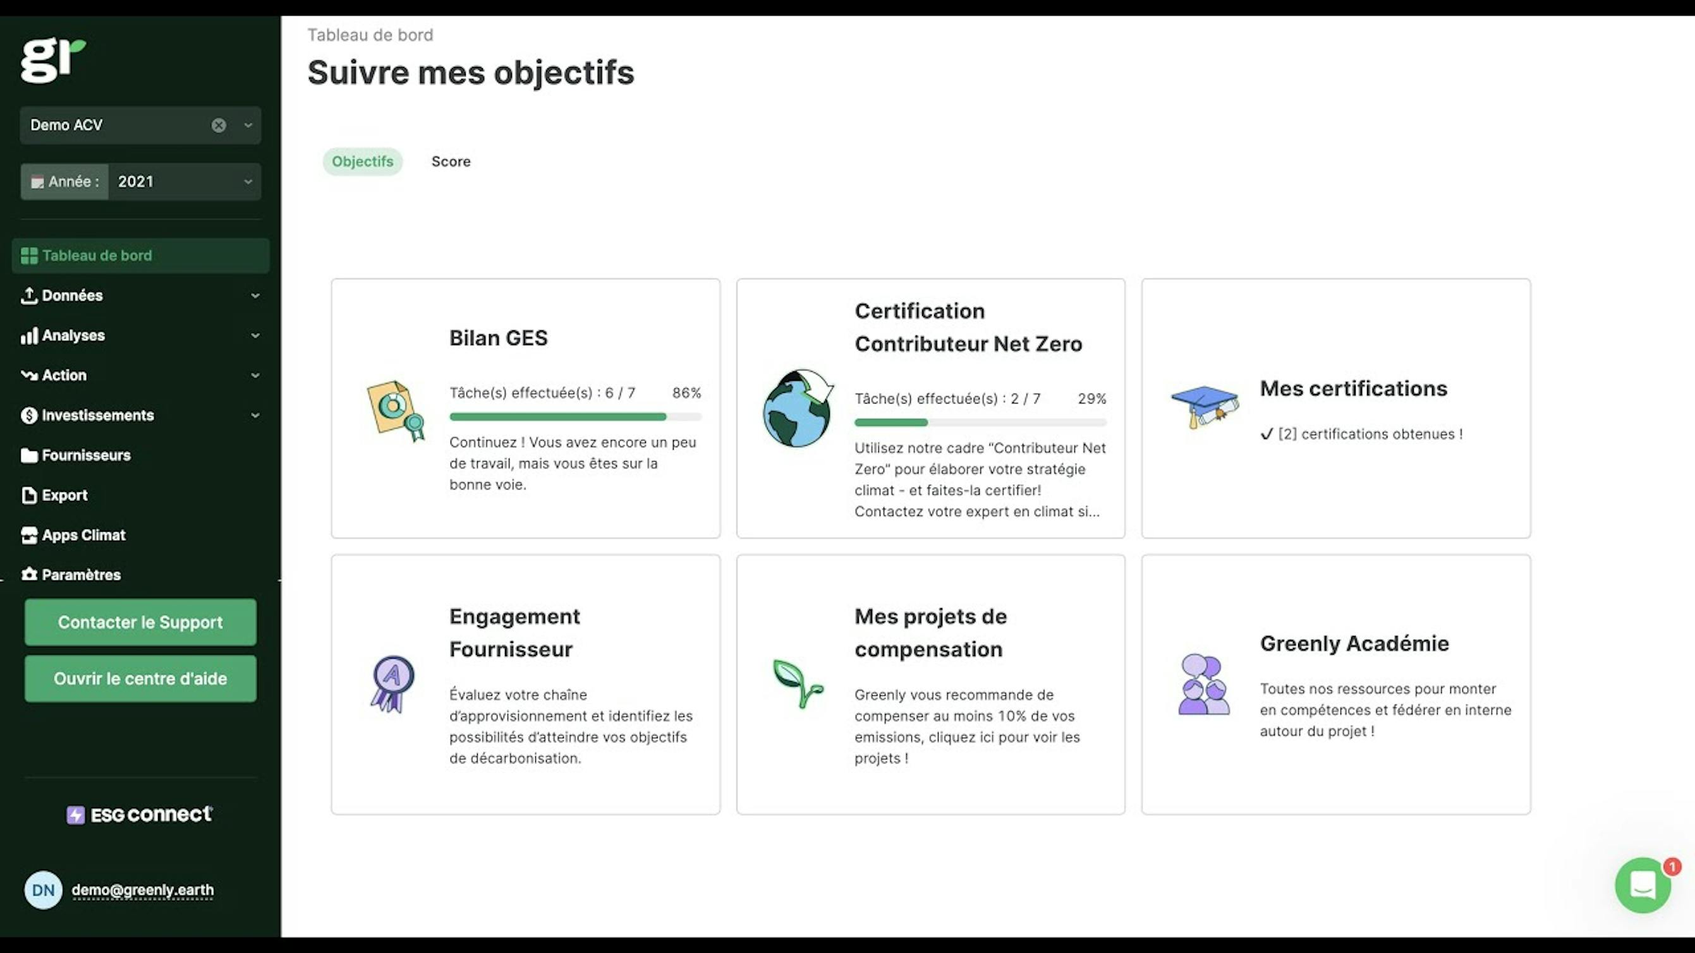Expand the Analyses section chevron
The height and width of the screenshot is (953, 1695).
[x=255, y=335]
